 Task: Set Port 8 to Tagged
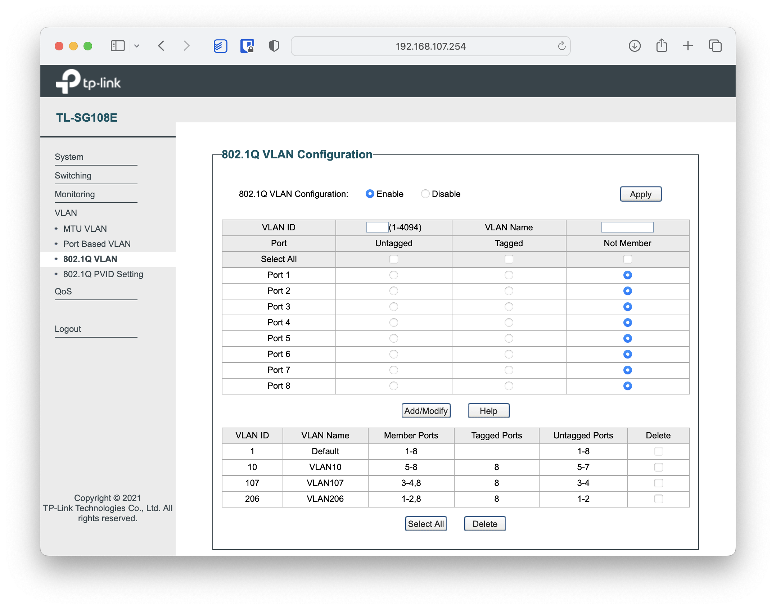[509, 386]
